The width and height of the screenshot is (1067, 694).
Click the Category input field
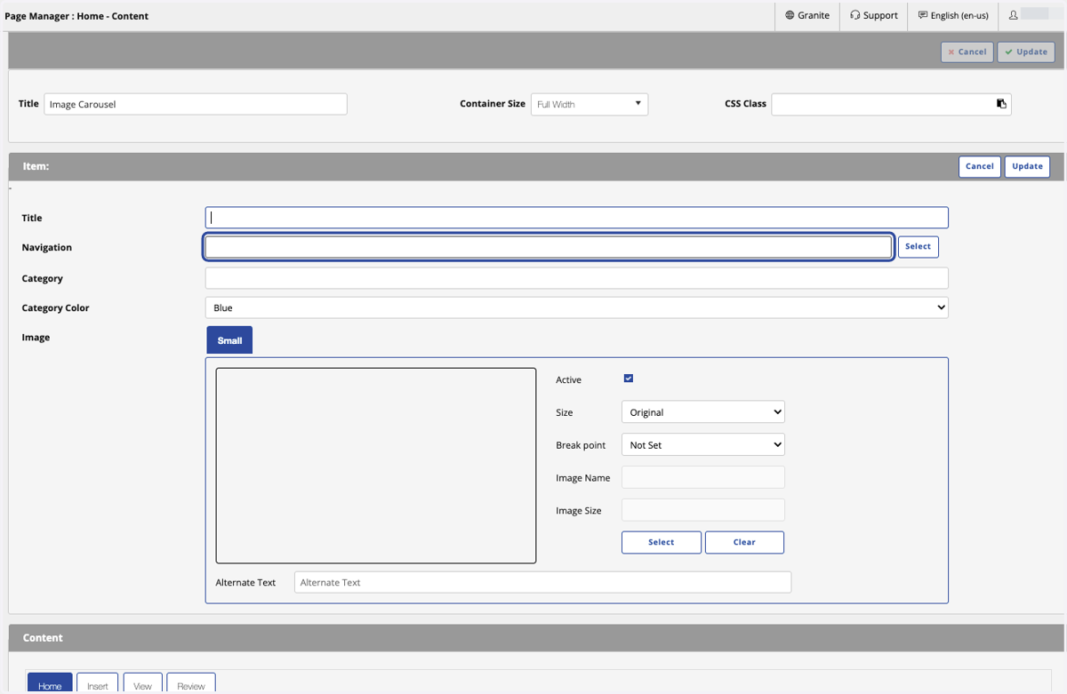[x=576, y=278]
